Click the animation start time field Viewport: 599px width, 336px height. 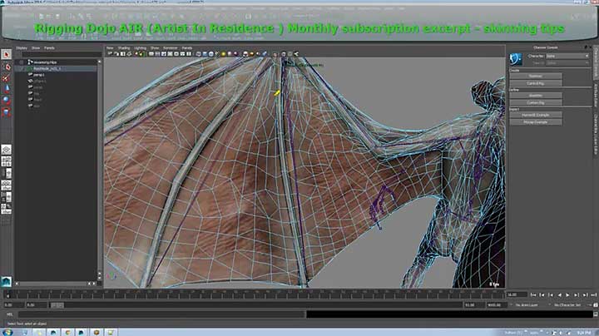click(13, 305)
